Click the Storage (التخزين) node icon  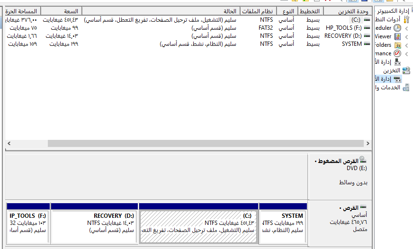coord(406,70)
